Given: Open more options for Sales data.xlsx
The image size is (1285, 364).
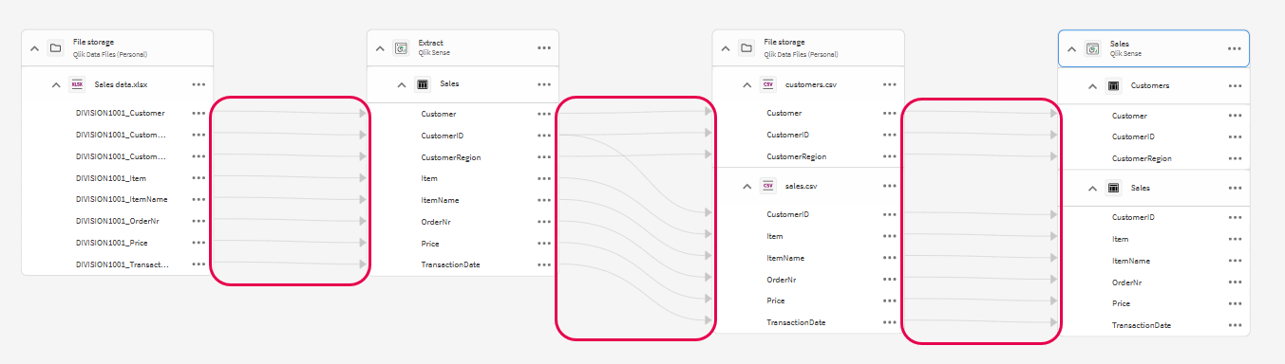Looking at the screenshot, I should point(198,84).
